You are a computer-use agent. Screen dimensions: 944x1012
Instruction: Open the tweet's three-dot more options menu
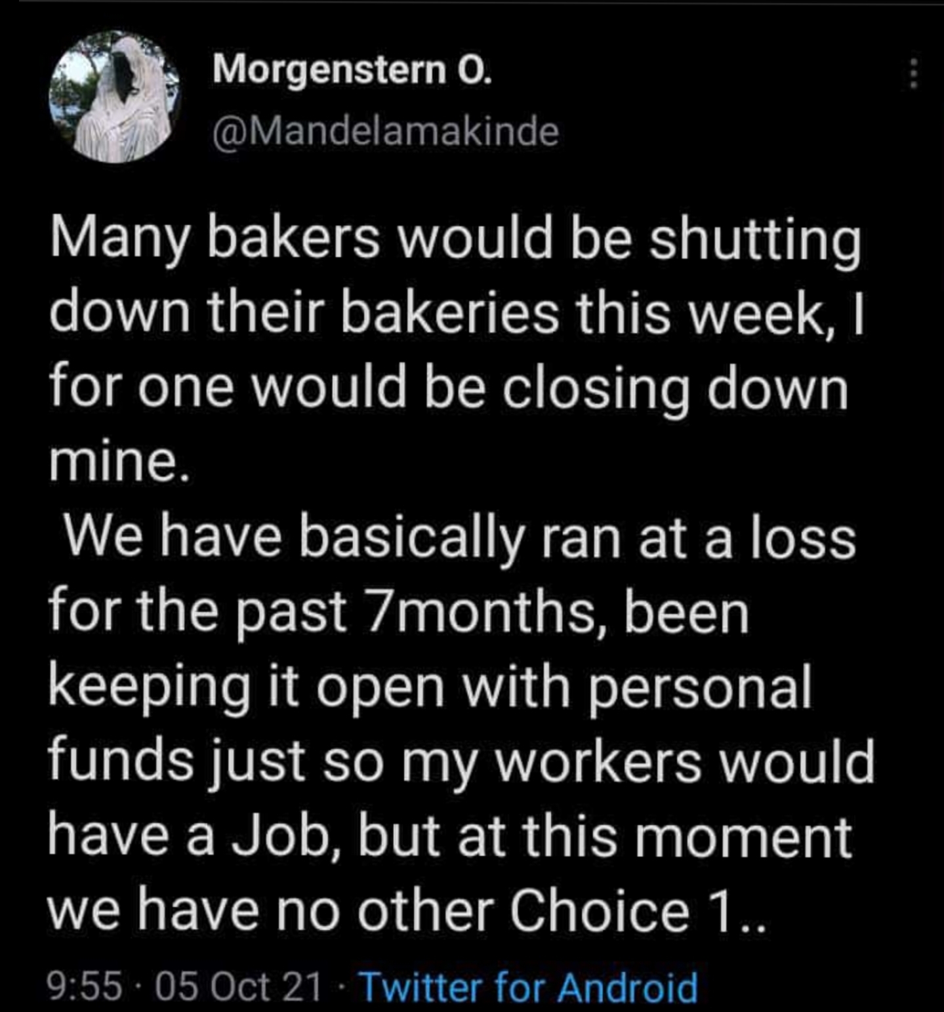[913, 73]
